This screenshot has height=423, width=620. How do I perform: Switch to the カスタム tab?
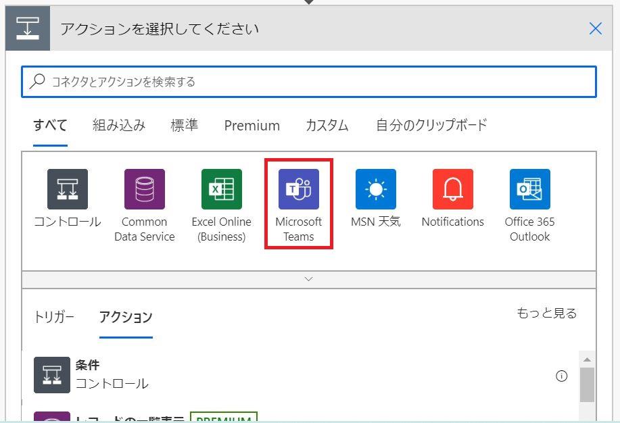[327, 125]
